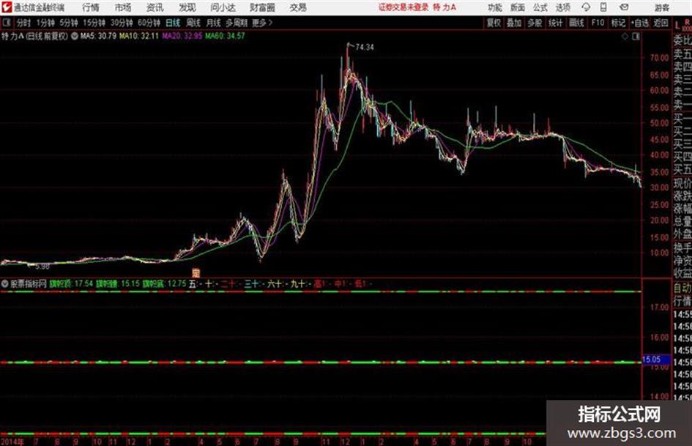Click the 画线 drawing tool button

(577, 23)
